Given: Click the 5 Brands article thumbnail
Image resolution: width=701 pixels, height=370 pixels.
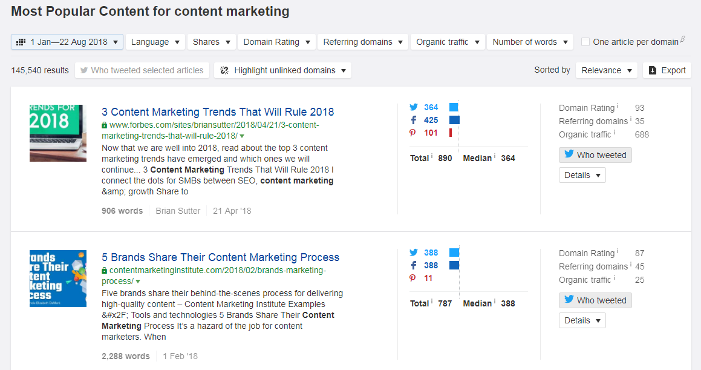Looking at the screenshot, I should click(x=58, y=279).
